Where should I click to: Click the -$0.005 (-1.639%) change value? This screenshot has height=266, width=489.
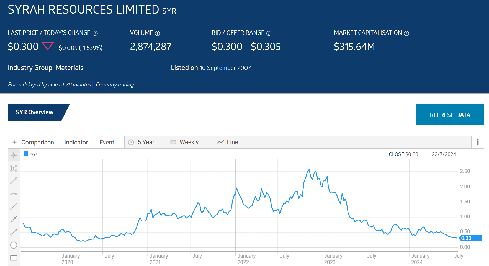pyautogui.click(x=80, y=48)
